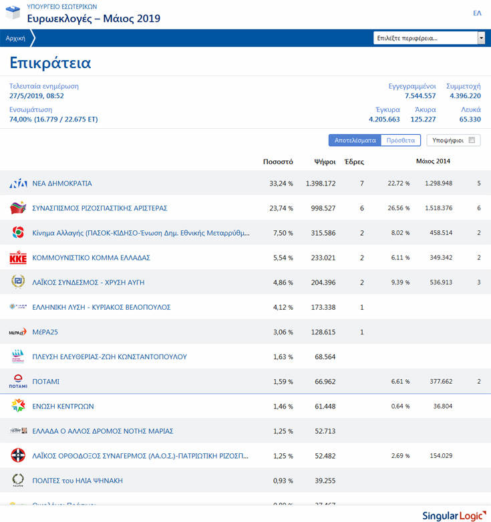491x522 pixels.
Task: Click the red KKE party logo
Action: pyautogui.click(x=18, y=258)
